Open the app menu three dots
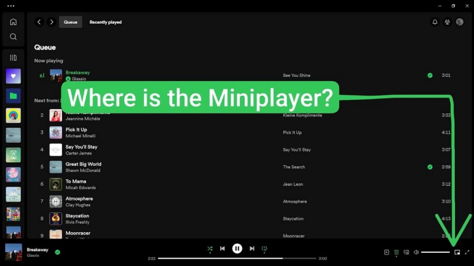 pos(11,6)
